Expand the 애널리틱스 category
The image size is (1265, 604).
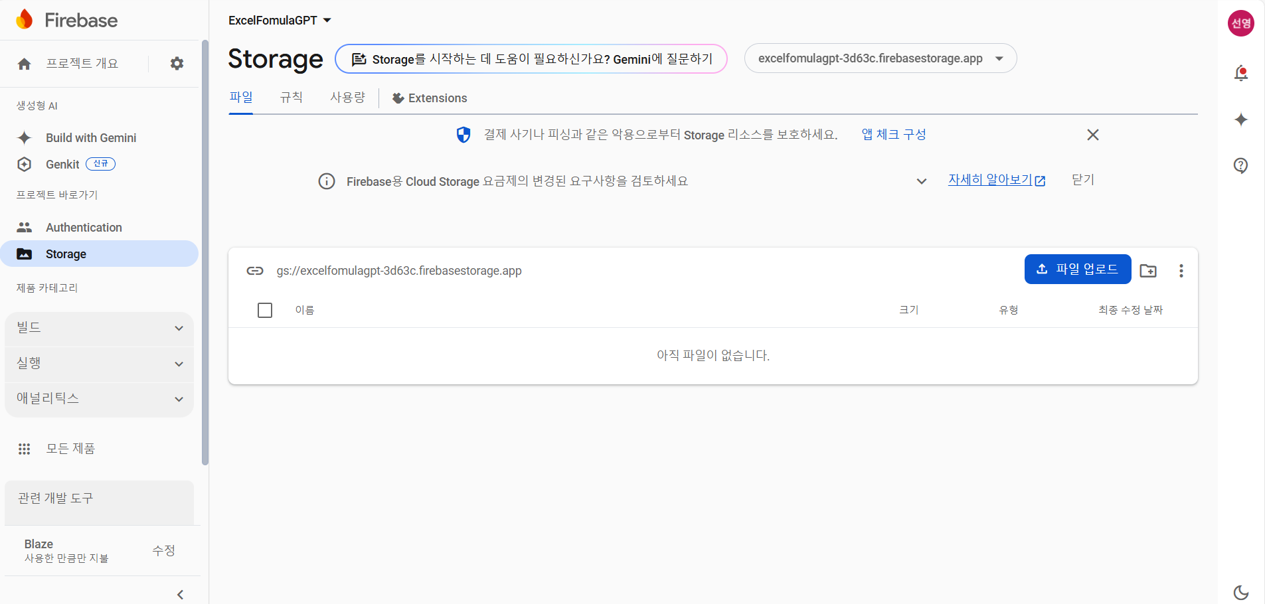(99, 399)
